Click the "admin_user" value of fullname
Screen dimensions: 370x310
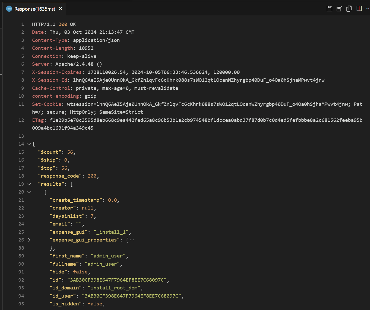(102, 264)
